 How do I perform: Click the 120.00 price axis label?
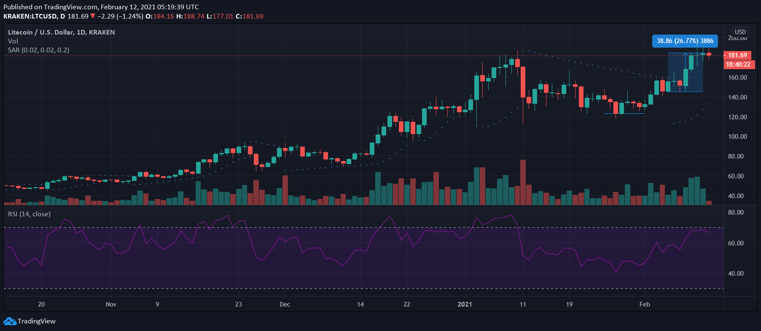click(737, 117)
